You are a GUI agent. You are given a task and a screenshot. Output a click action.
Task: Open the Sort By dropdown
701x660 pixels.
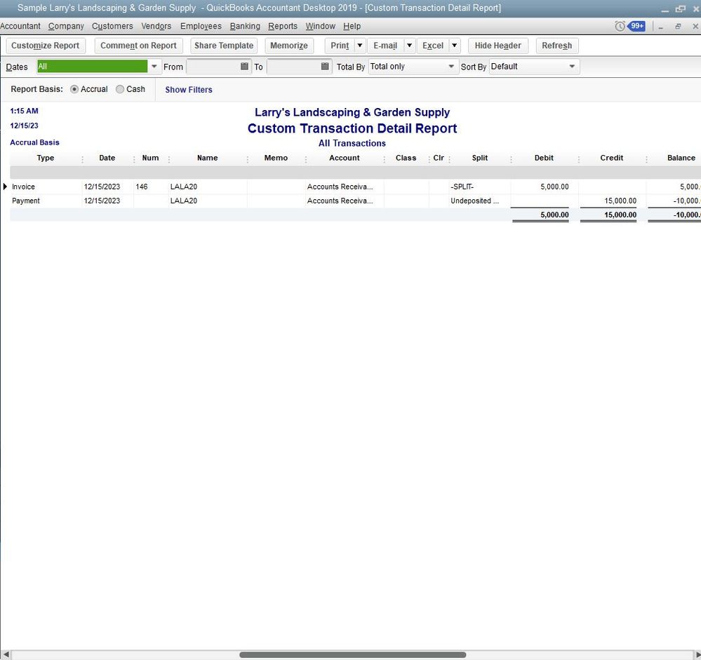coord(572,67)
